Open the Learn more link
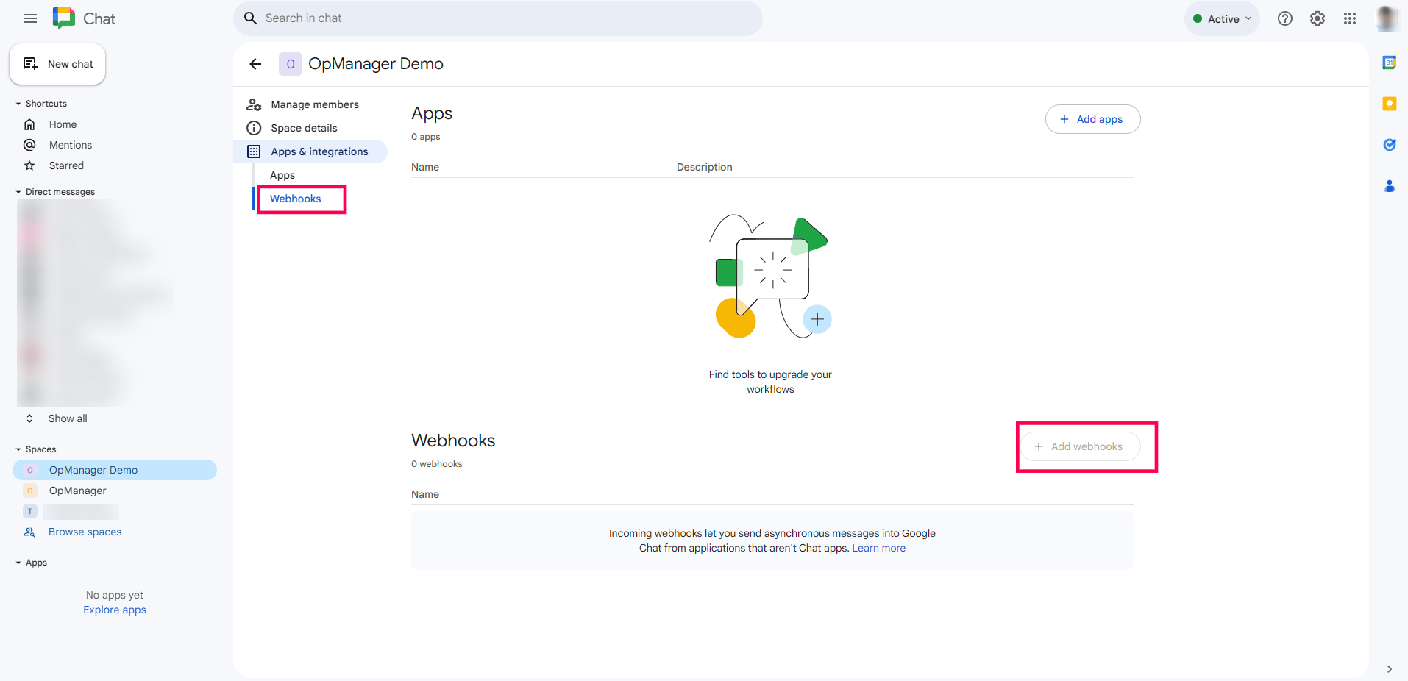Screen dimensions: 1408x681 (x=879, y=548)
